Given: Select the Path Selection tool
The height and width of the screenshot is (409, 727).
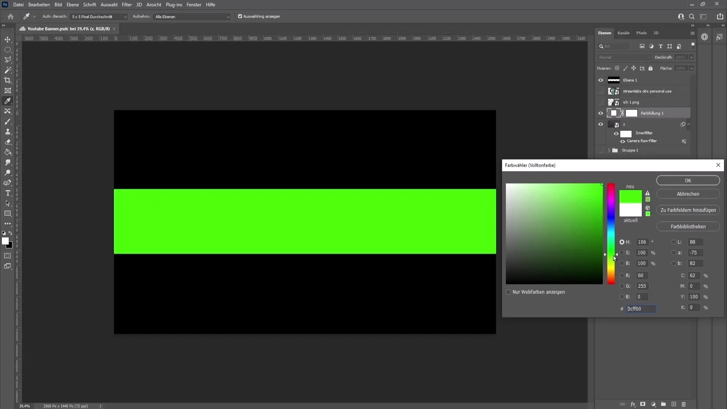Looking at the screenshot, I should pyautogui.click(x=8, y=203).
